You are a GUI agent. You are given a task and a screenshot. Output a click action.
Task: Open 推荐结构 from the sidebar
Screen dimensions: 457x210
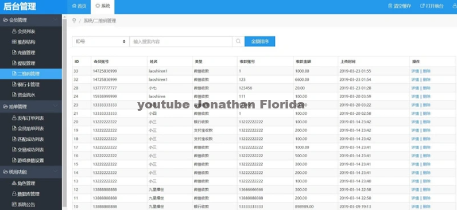[x=24, y=42]
